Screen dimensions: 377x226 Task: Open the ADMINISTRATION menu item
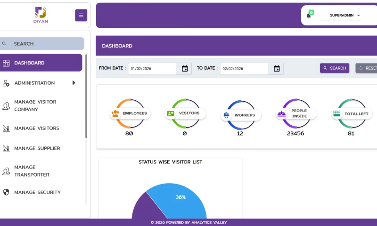(41, 83)
